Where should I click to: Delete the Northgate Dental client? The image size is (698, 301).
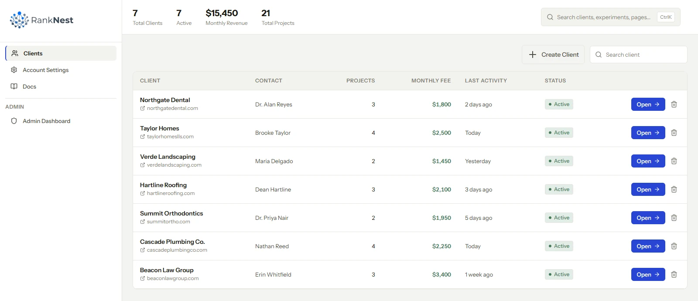tap(674, 104)
